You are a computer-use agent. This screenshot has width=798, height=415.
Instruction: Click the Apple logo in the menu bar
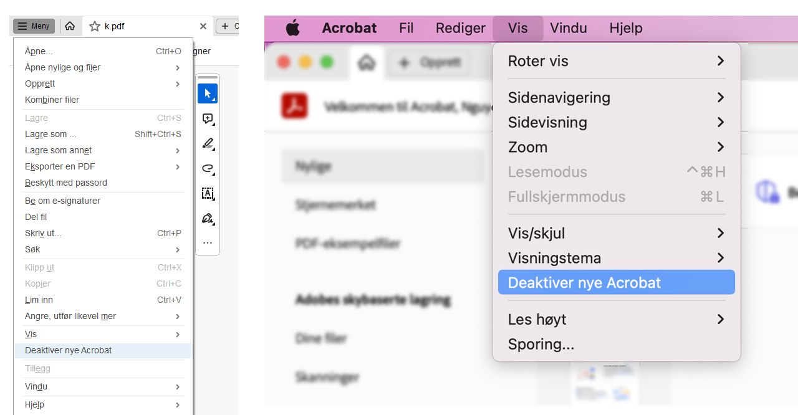[x=293, y=27]
